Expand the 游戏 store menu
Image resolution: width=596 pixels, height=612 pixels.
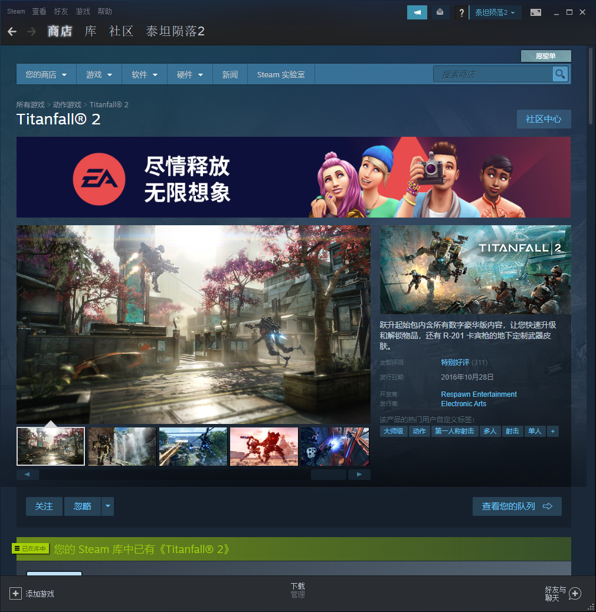coord(99,74)
